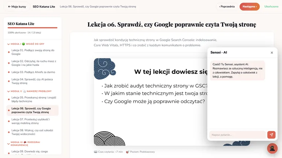Open Lekcja 05. Przeskanuj stronę
This screenshot has width=282, height=158.
click(x=32, y=99)
